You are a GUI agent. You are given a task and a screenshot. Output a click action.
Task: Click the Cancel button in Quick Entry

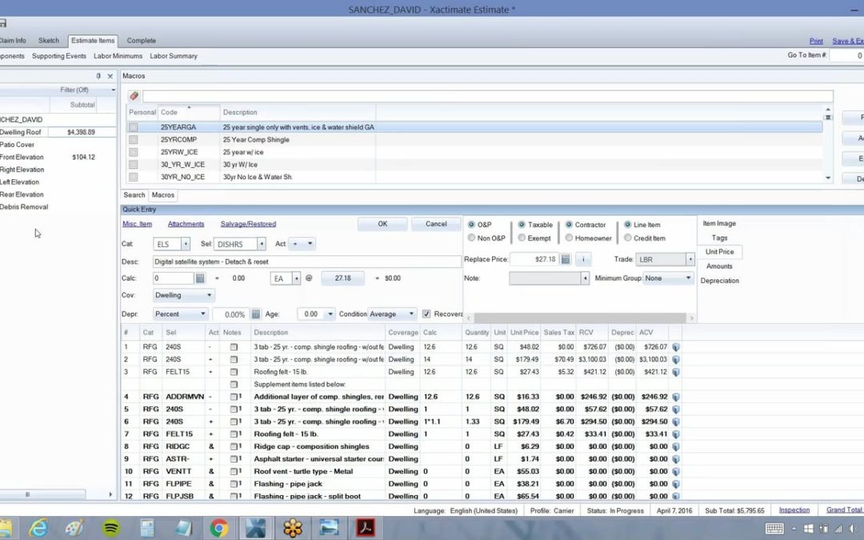tap(436, 224)
